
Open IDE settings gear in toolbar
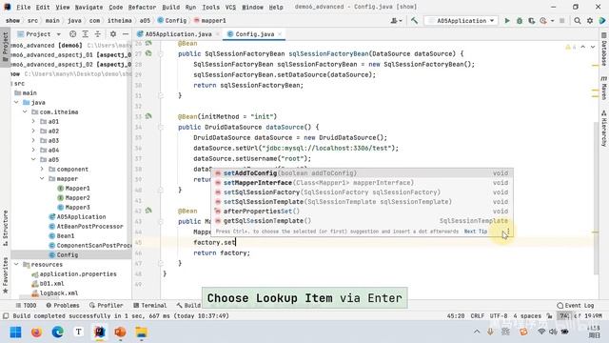[x=590, y=21]
